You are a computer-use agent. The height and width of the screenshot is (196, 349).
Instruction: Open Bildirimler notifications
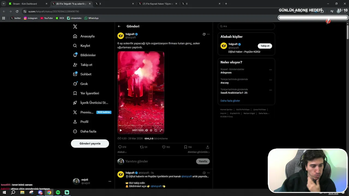click(85, 55)
